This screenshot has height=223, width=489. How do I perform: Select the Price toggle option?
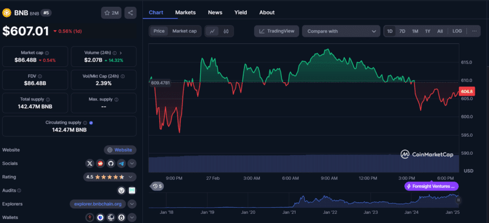[159, 31]
